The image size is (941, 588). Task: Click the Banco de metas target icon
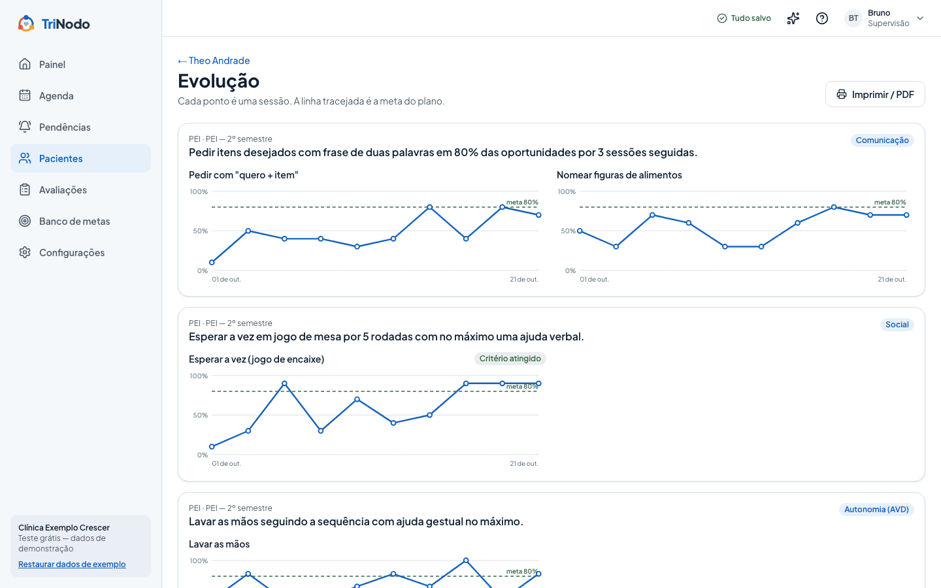pos(25,221)
